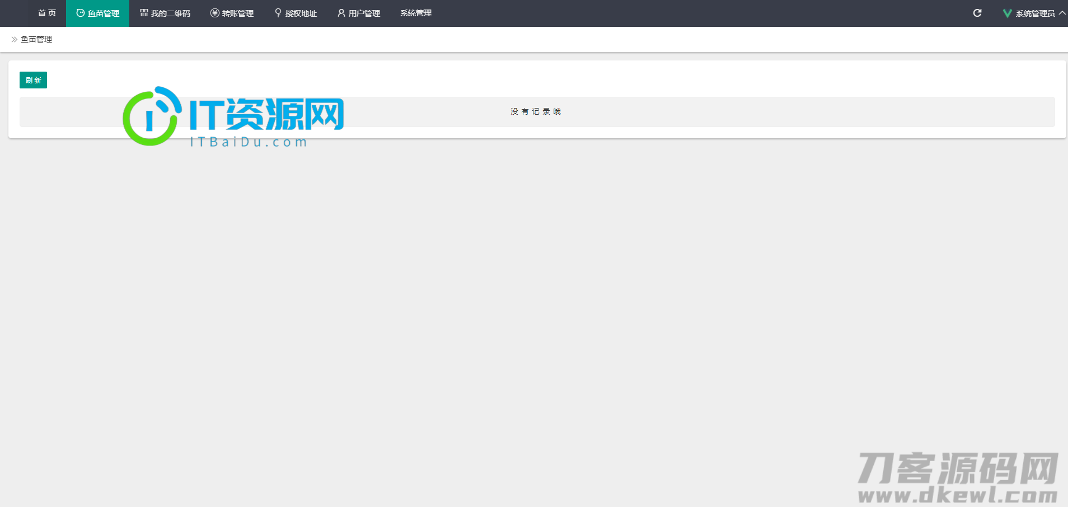The width and height of the screenshot is (1068, 507).
Task: Click the double chevron breadcrumb icon
Action: 15,39
